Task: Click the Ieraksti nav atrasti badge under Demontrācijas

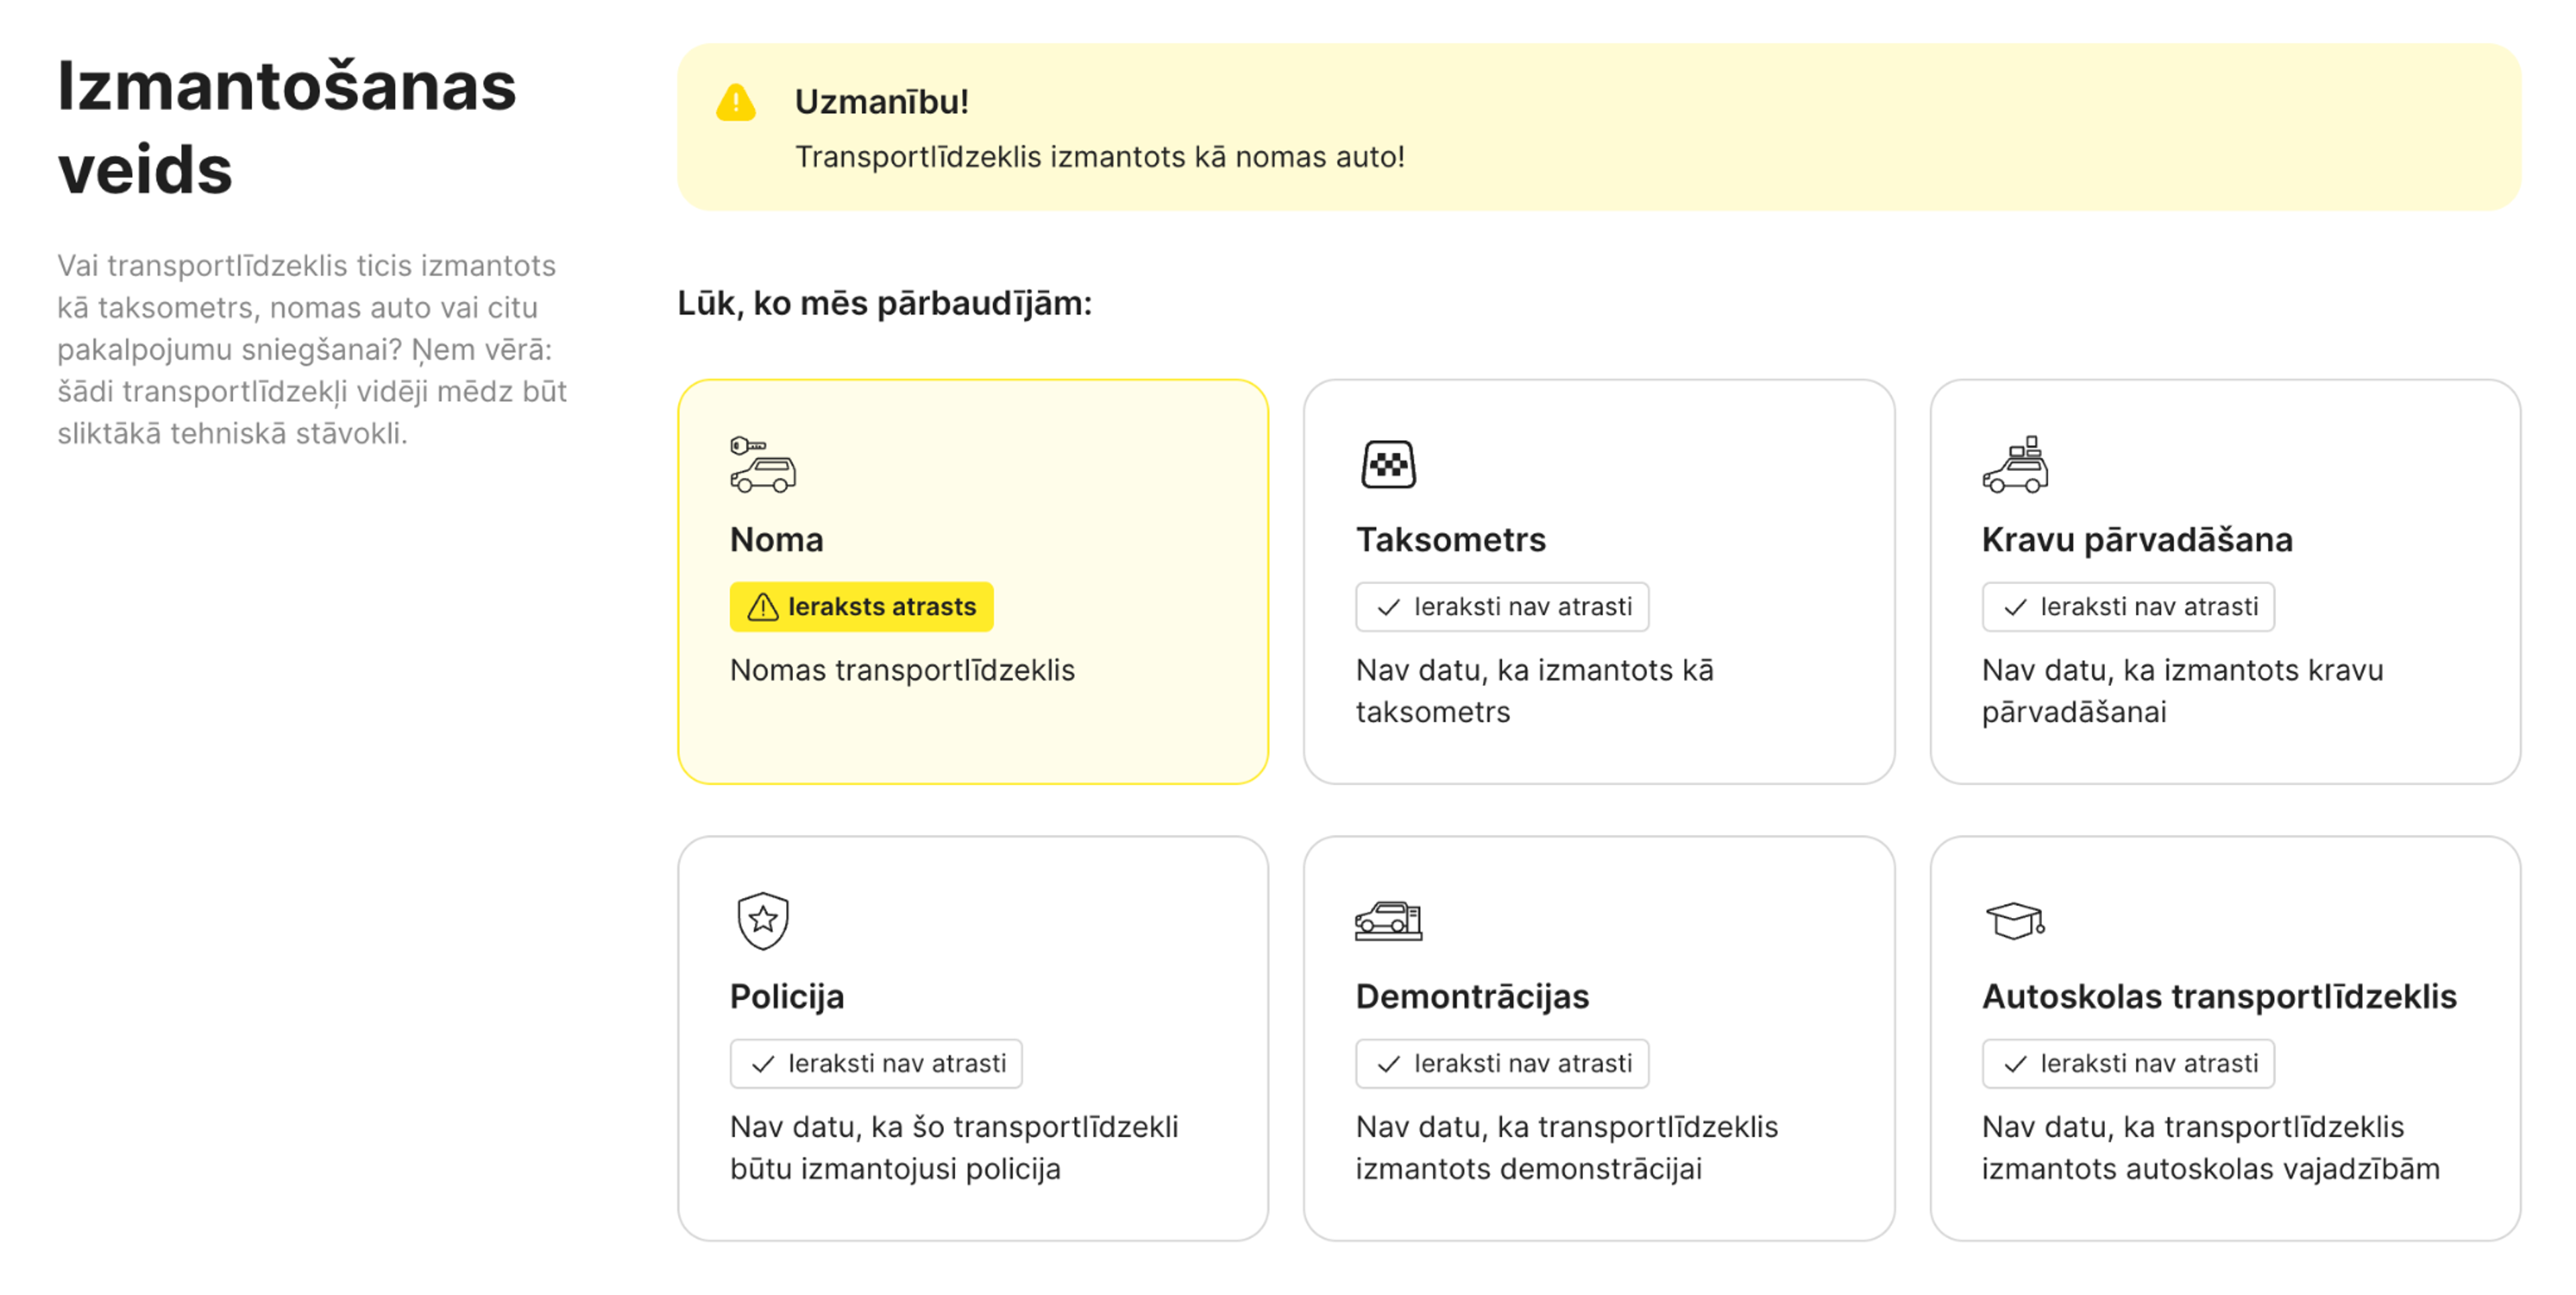Action: [x=1502, y=1064]
